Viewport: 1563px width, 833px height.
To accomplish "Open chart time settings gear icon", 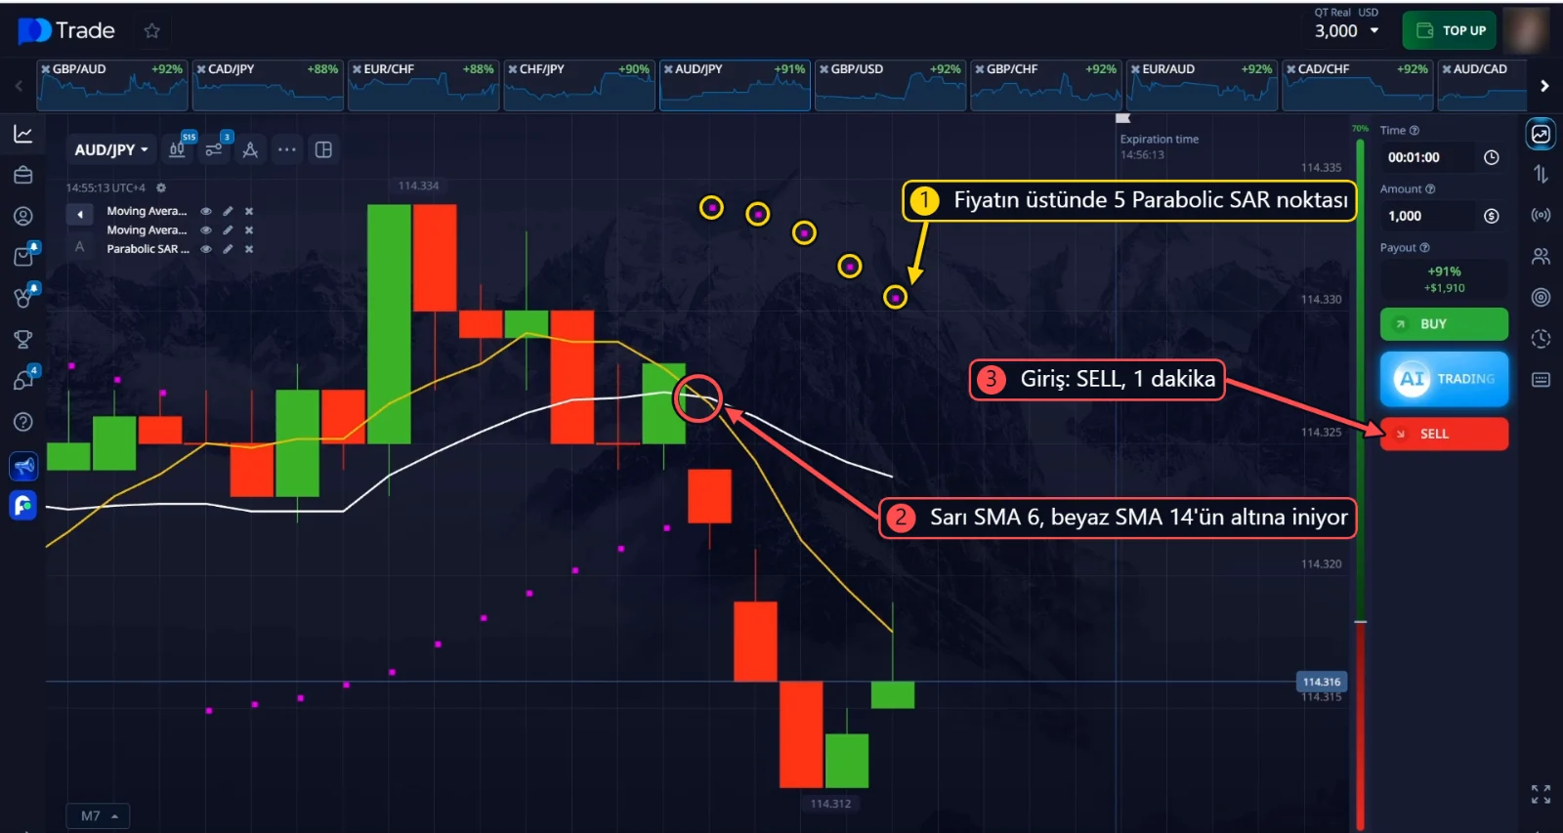I will [161, 187].
